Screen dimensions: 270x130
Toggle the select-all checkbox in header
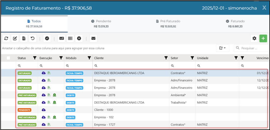pyautogui.click(x=8, y=58)
